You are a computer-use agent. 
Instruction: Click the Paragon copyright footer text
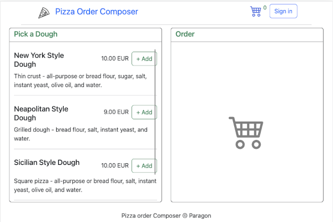166,215
